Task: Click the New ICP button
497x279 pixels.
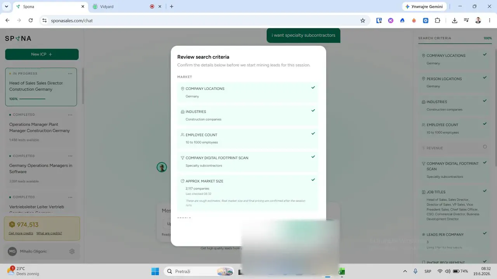Action: [42, 54]
